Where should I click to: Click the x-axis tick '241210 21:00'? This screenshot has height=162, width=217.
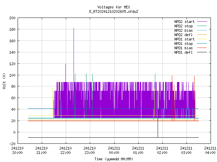click(x=41, y=151)
